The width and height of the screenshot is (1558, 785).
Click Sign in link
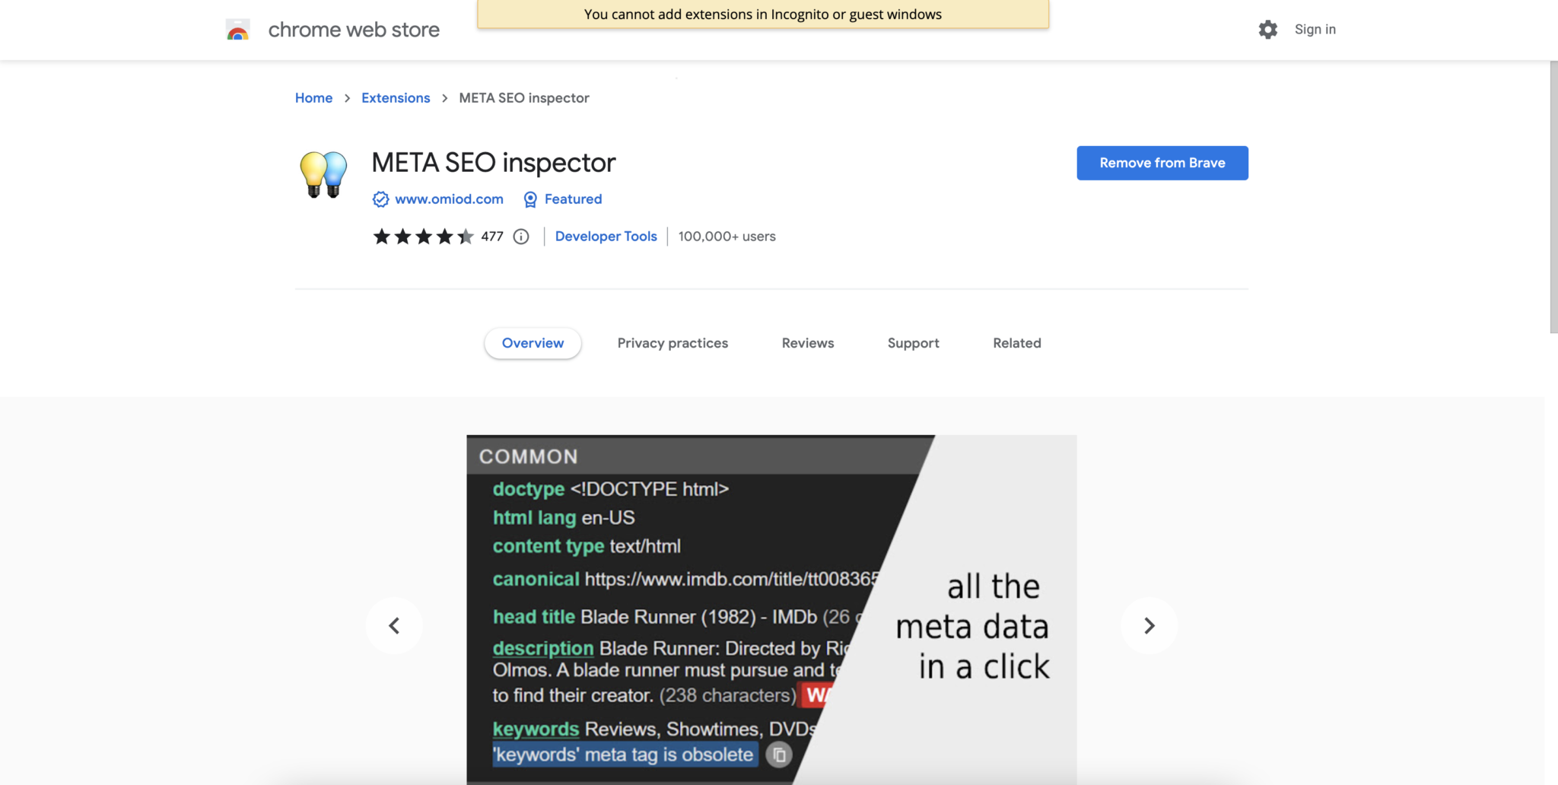(1315, 30)
